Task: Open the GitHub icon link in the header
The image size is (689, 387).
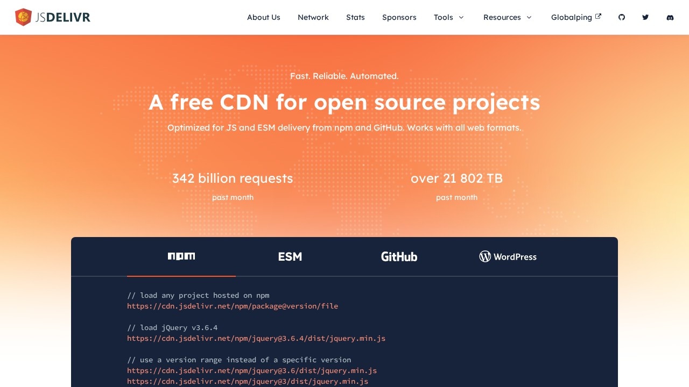Action: (622, 17)
